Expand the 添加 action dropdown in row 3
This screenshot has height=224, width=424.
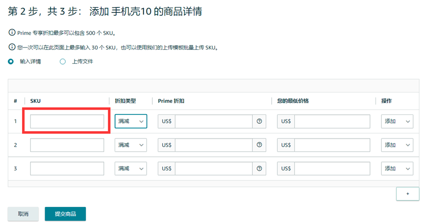click(397, 168)
